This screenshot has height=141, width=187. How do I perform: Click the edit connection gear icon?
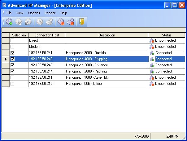[19, 22]
